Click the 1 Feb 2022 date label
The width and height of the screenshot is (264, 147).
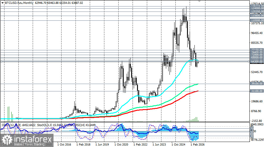(141, 145)
